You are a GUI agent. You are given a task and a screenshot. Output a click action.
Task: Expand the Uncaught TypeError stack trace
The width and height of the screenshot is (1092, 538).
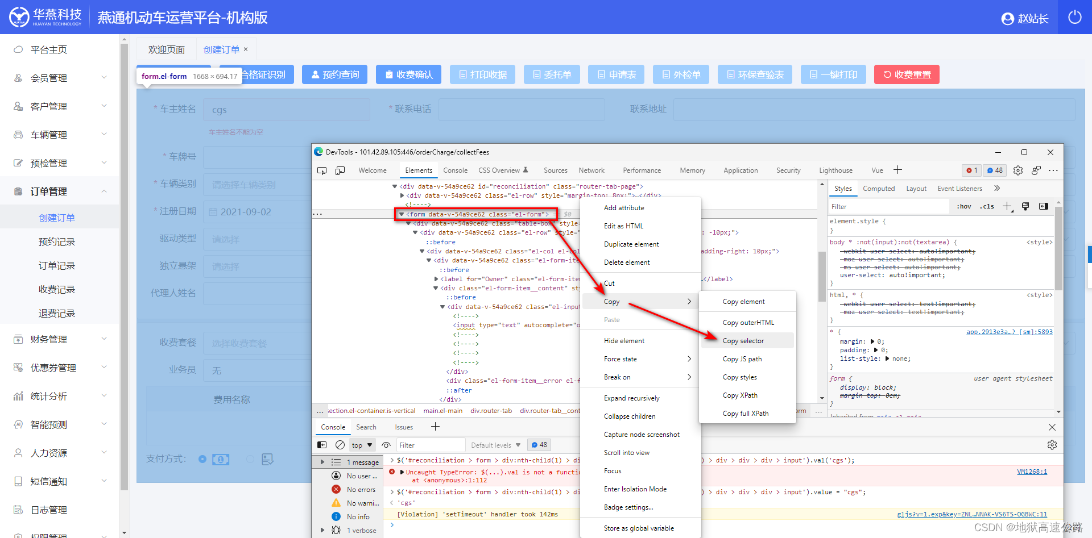tap(403, 472)
